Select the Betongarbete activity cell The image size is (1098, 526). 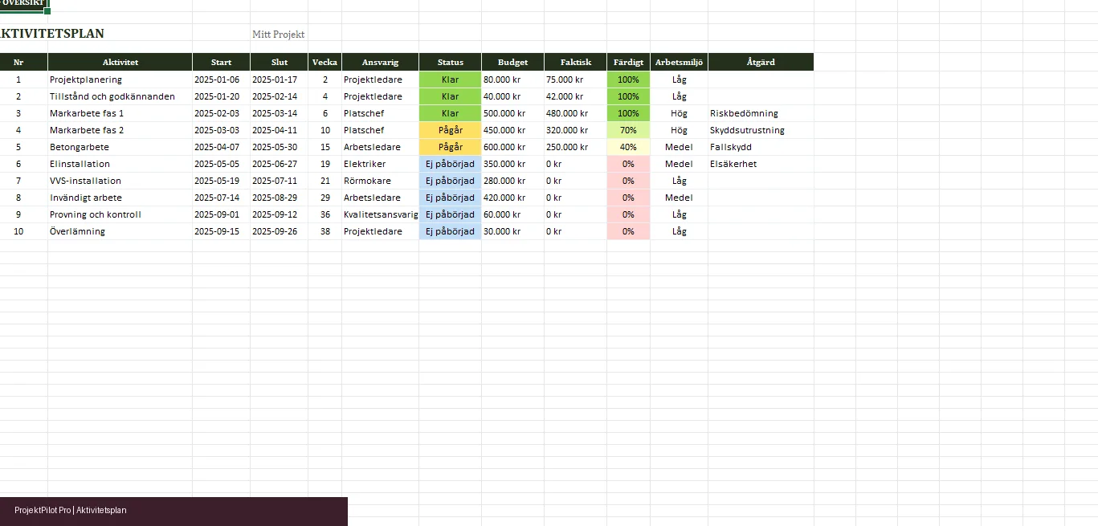pos(120,147)
